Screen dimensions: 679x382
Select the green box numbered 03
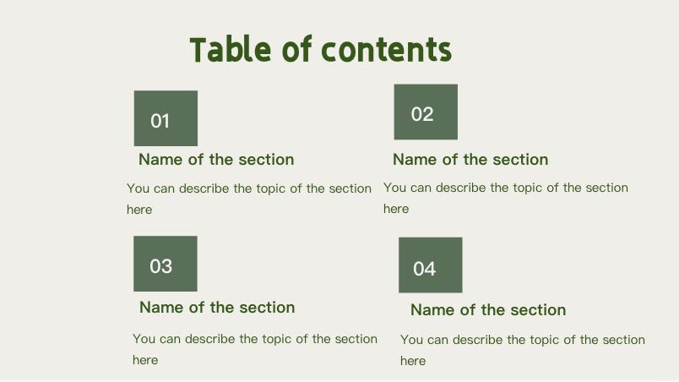coord(165,264)
